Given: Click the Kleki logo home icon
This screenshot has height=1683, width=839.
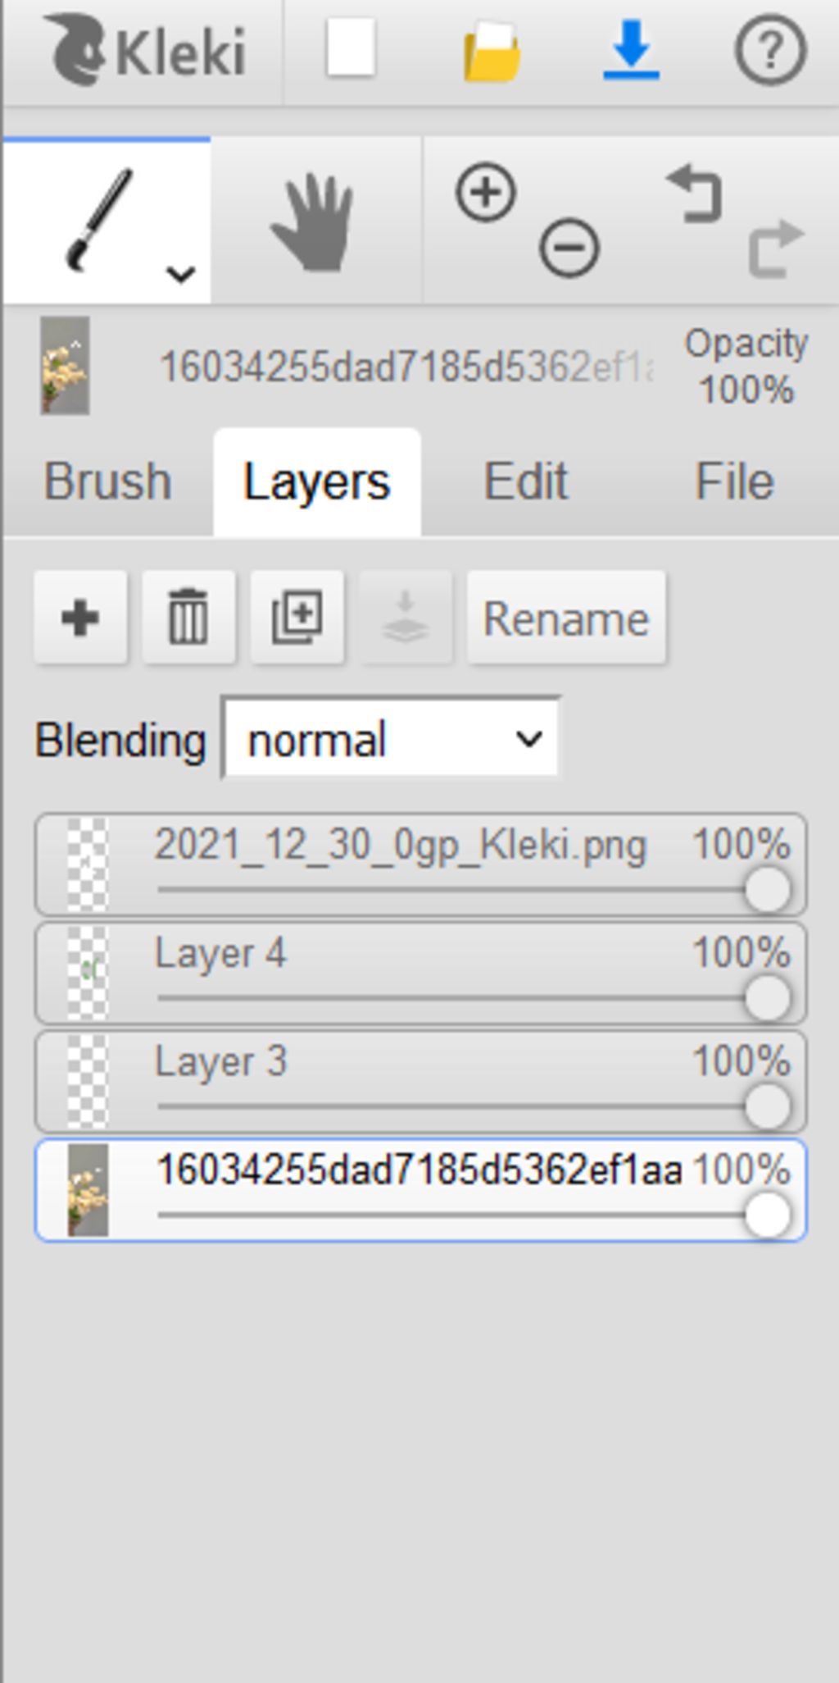Looking at the screenshot, I should [144, 51].
